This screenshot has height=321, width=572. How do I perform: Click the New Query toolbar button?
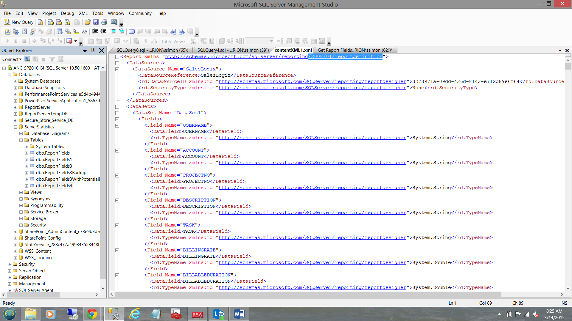point(19,22)
